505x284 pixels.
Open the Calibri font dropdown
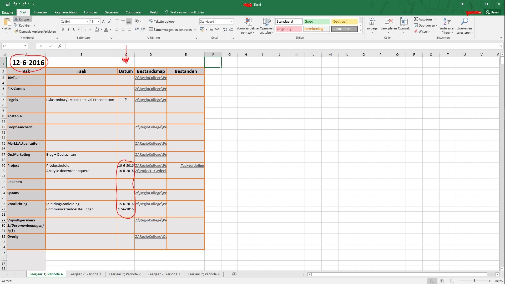(87, 21)
